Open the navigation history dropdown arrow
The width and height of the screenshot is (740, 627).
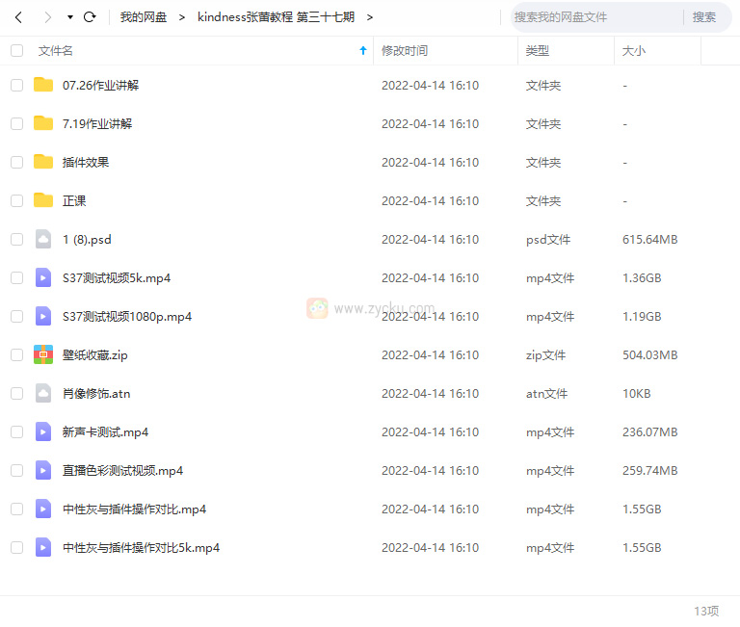(69, 17)
